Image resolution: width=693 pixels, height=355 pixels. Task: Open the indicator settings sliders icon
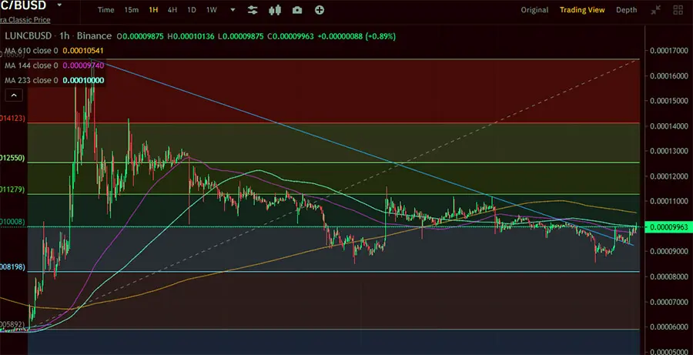(x=253, y=10)
